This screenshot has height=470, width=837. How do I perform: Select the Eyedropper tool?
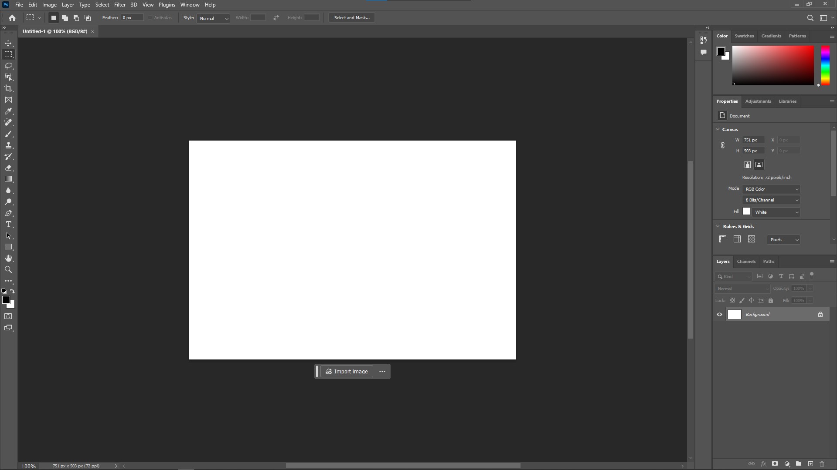[x=8, y=111]
